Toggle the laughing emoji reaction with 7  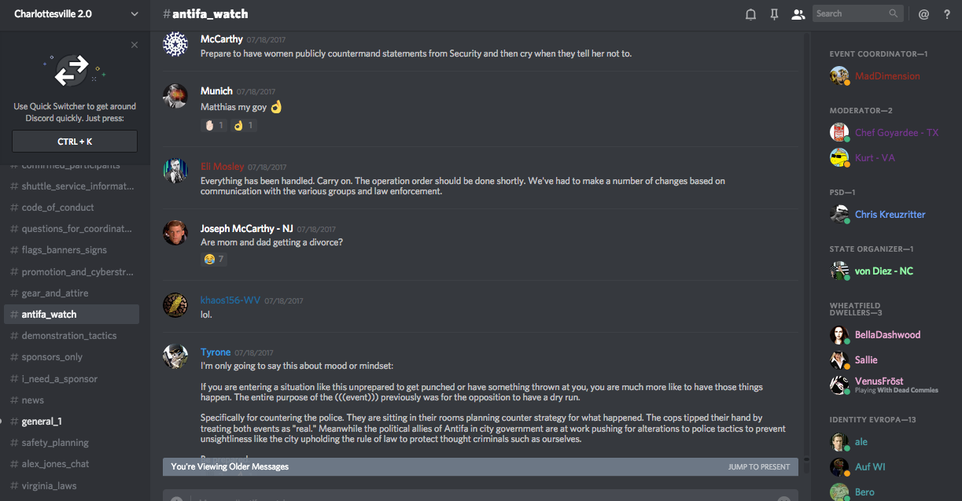[x=214, y=259]
